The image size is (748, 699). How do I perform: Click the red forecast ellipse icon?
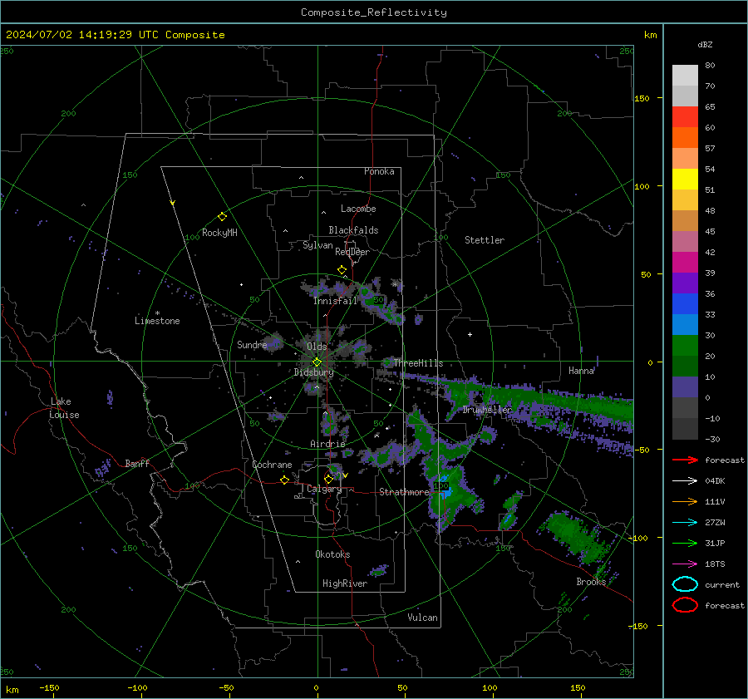[x=685, y=605]
